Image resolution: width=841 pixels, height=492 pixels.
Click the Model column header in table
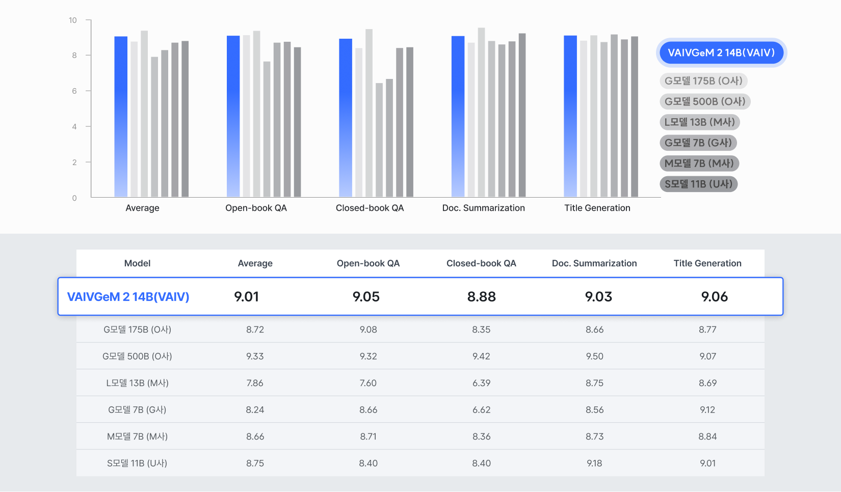pyautogui.click(x=138, y=263)
